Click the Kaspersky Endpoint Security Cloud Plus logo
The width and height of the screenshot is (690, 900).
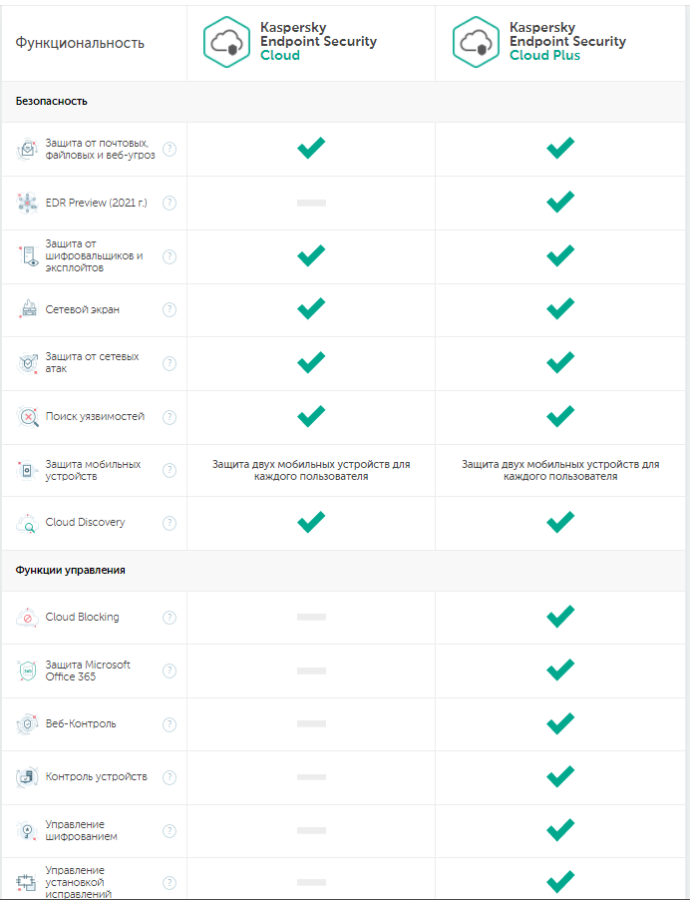pyautogui.click(x=477, y=42)
